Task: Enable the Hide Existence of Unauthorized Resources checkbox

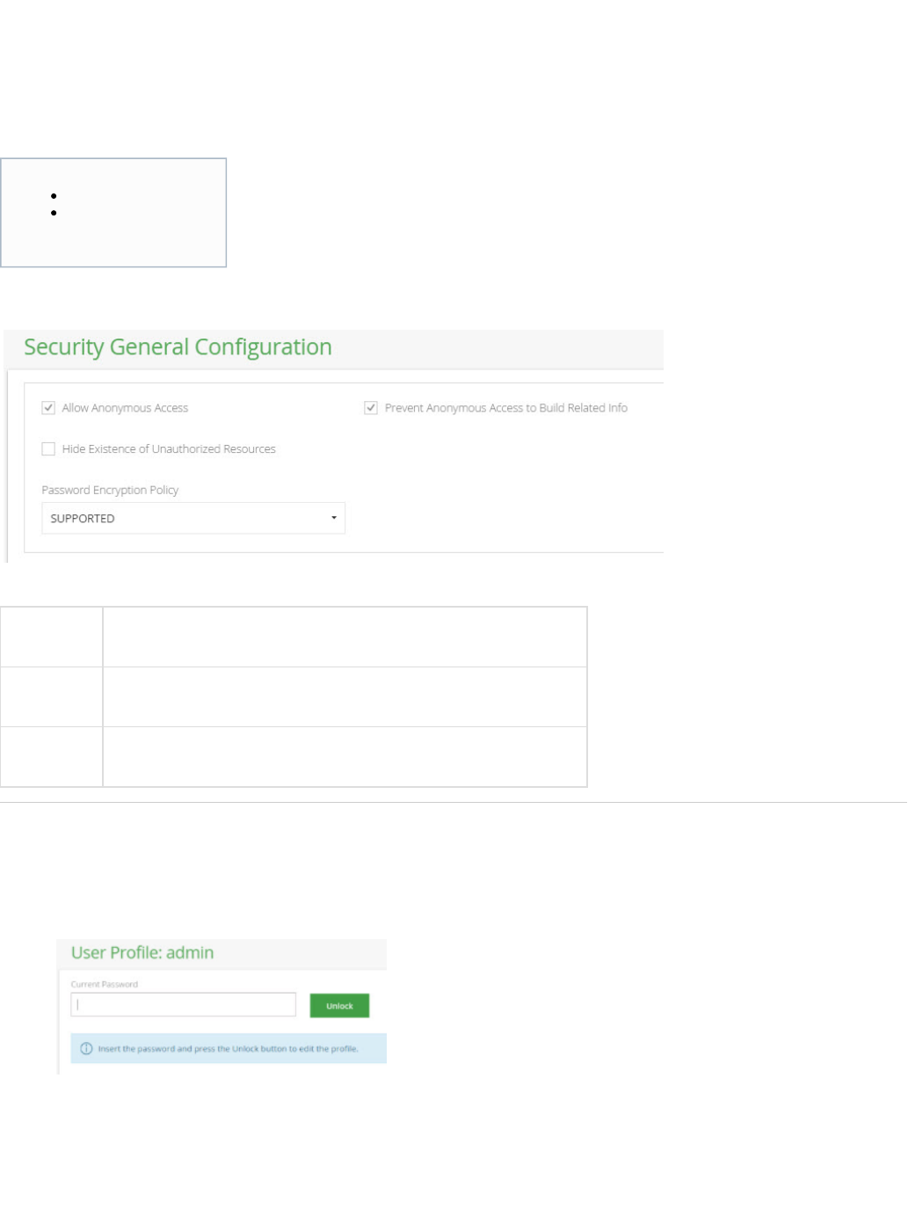Action: [x=48, y=449]
